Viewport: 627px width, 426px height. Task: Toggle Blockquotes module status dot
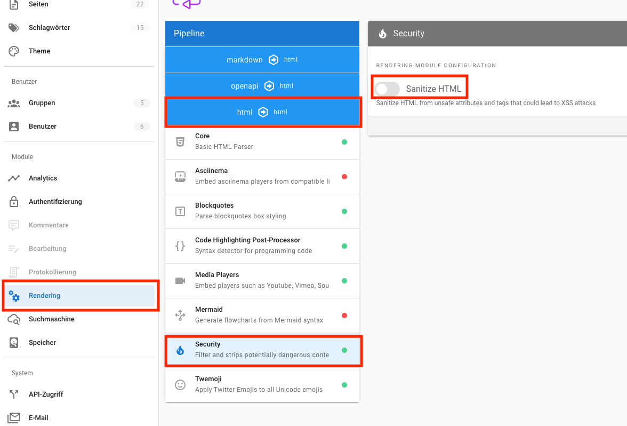[344, 211]
